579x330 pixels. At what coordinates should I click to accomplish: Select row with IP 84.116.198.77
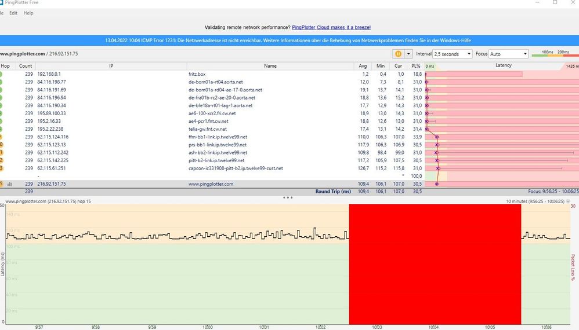289,82
